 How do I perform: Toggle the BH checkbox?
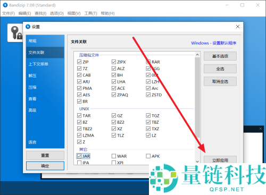[114, 75]
